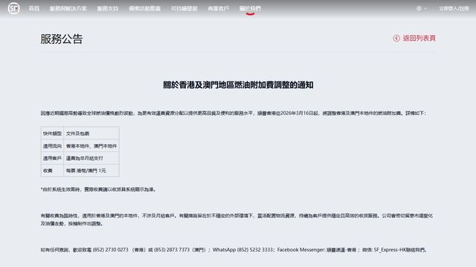
Task: Click the 適用客戶 row label
Action: point(52,158)
